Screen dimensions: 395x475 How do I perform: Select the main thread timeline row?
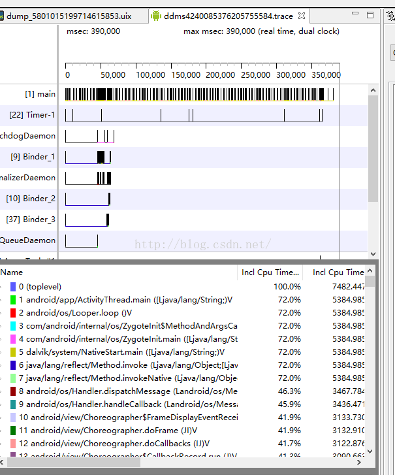click(x=200, y=95)
